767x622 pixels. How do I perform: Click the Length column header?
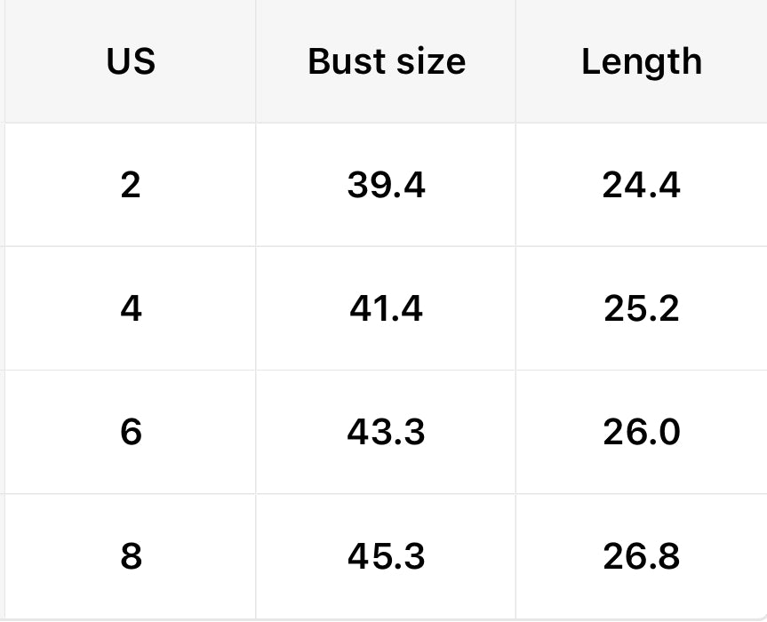tap(642, 61)
